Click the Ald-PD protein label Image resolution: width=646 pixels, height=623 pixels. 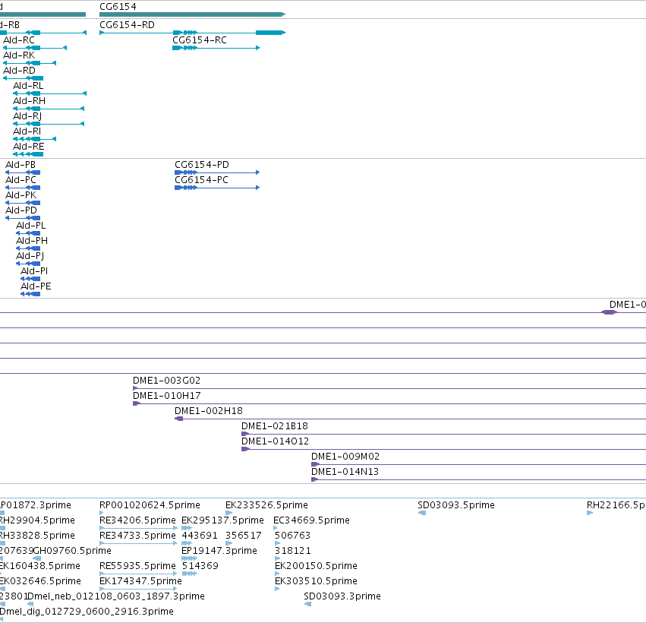[x=21, y=210]
